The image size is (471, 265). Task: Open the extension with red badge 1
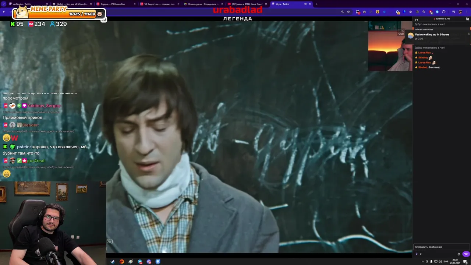pyautogui.click(x=358, y=12)
